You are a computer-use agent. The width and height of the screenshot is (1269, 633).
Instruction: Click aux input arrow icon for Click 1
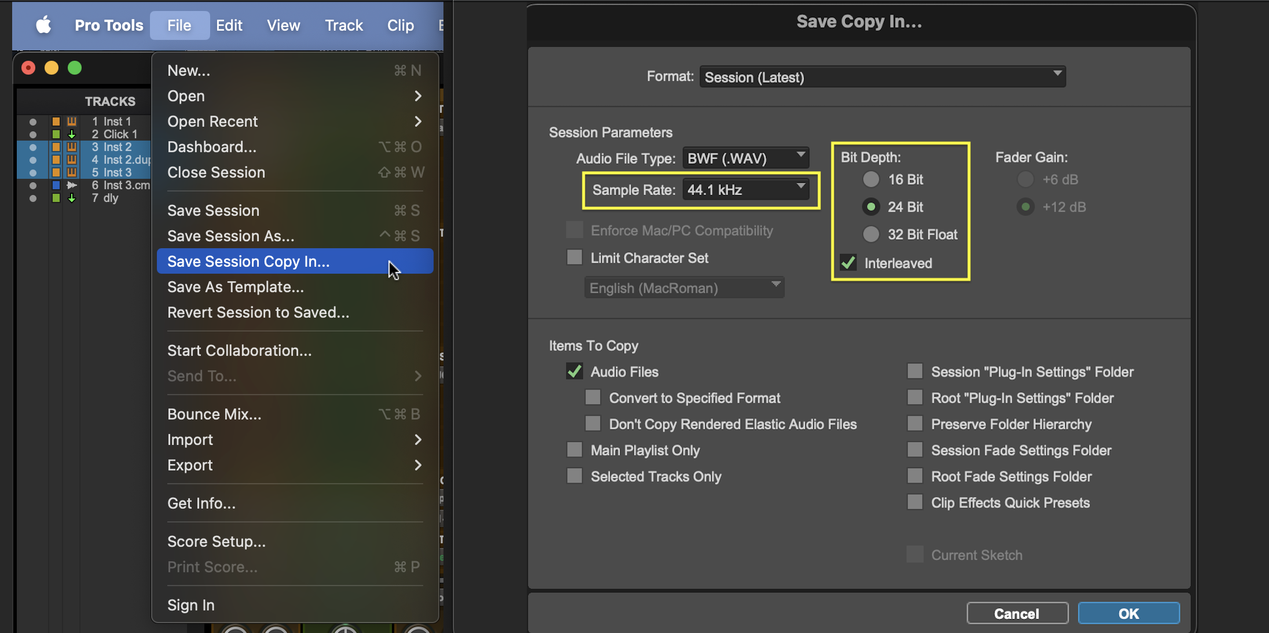72,134
